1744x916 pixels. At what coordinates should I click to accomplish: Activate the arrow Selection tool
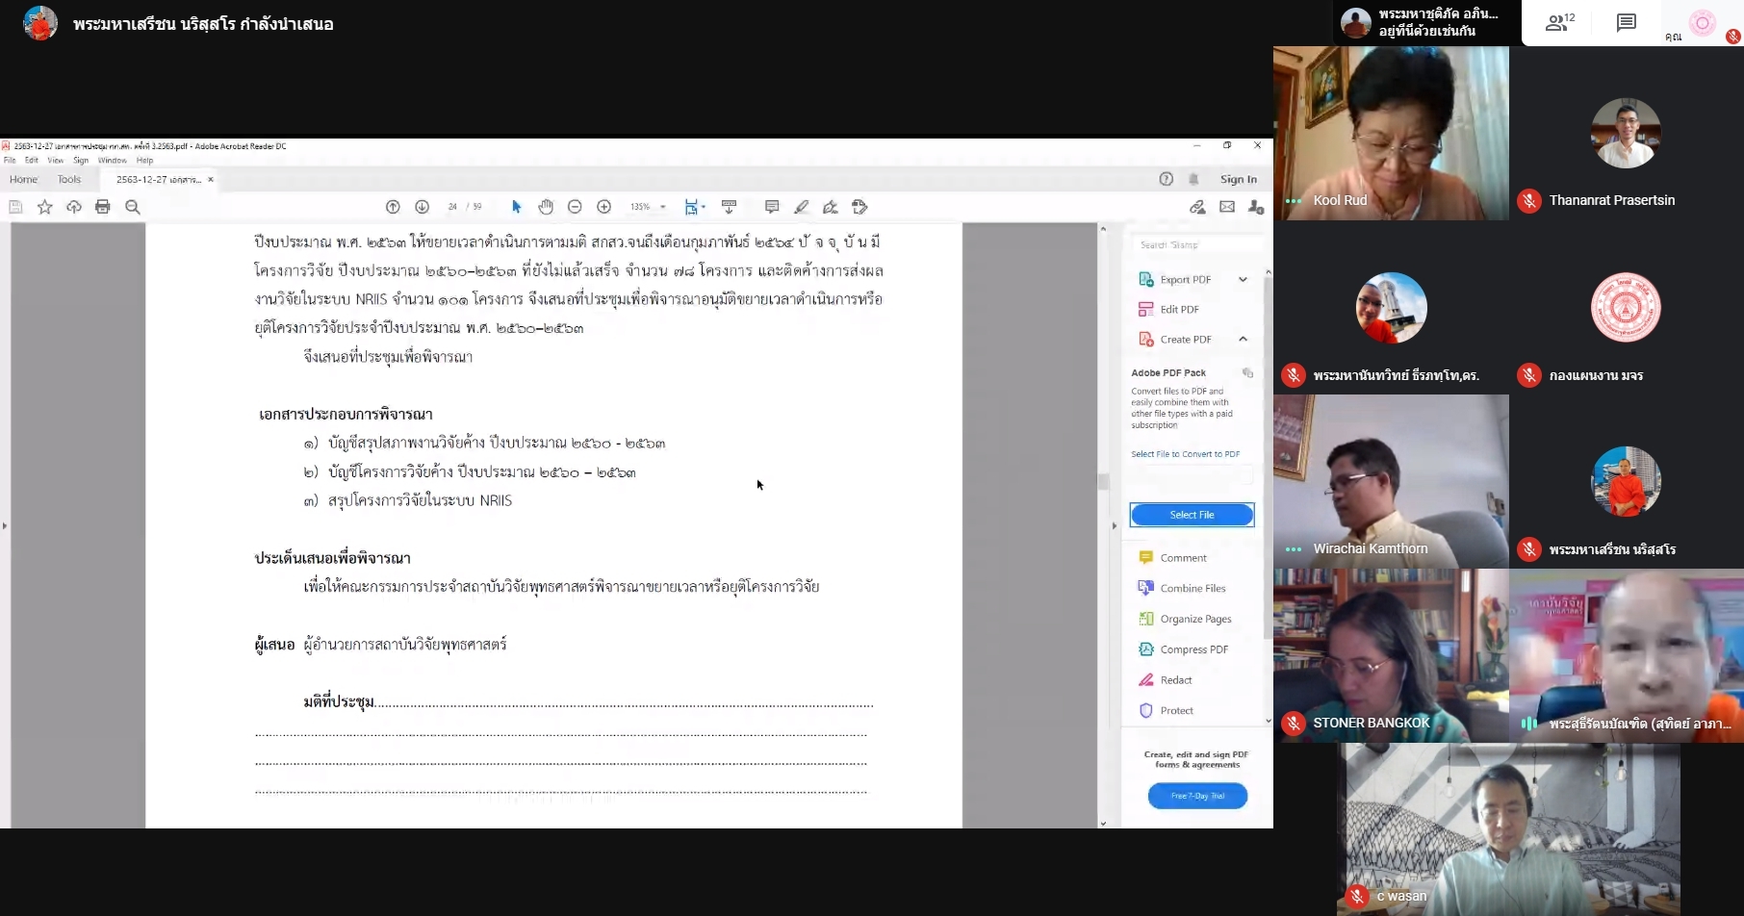pyautogui.click(x=517, y=207)
